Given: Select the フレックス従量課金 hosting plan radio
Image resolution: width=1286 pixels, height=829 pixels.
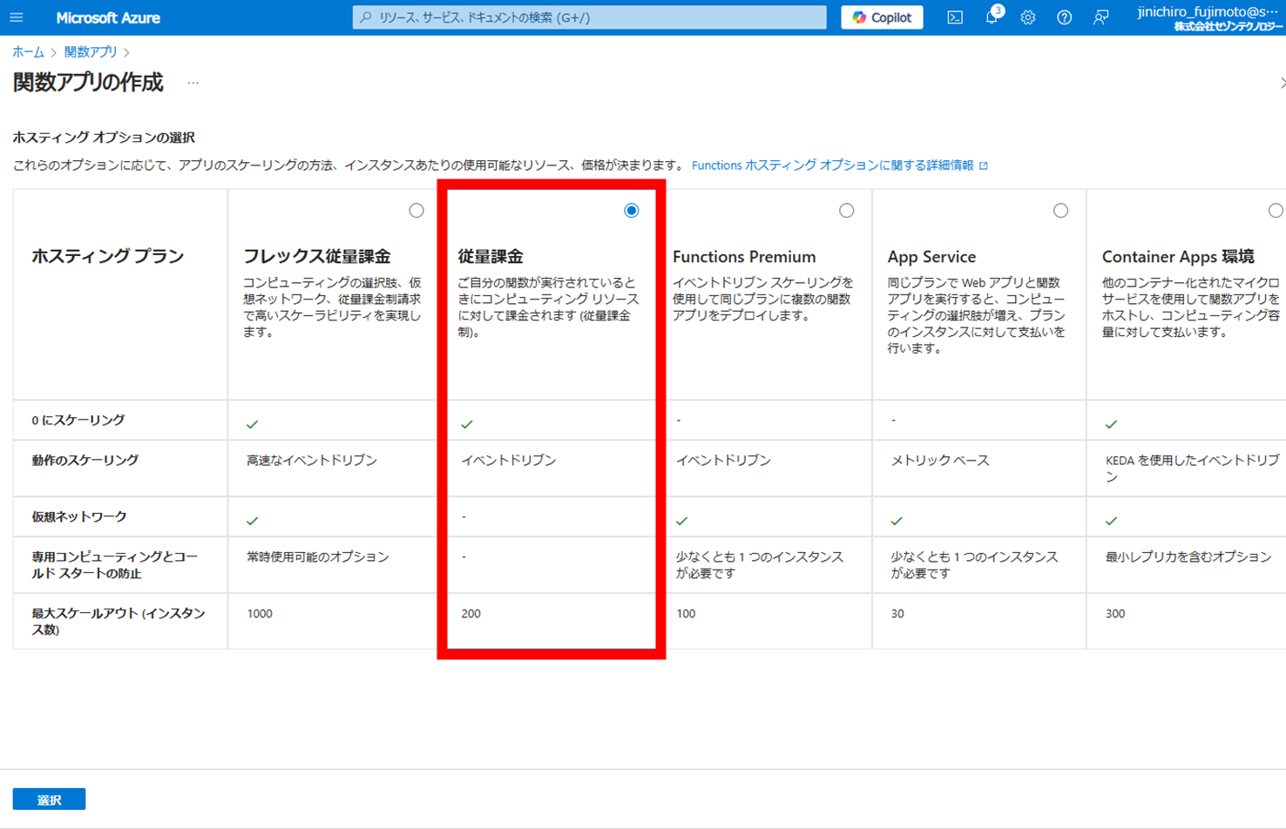Looking at the screenshot, I should pos(416,209).
